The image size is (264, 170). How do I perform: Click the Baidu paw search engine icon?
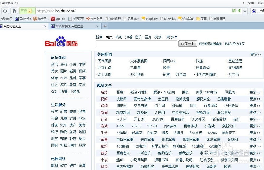254,11
